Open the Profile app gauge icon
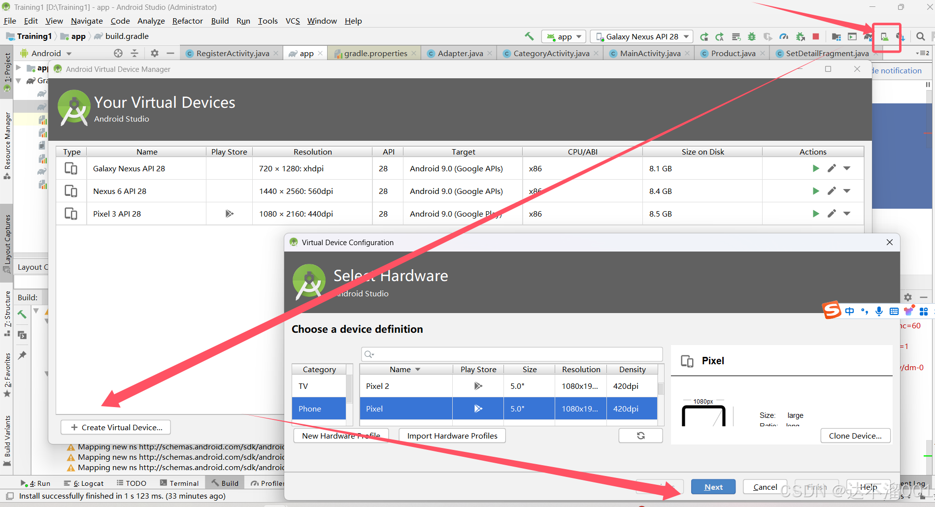Screen dimensions: 935x507 pyautogui.click(x=784, y=36)
